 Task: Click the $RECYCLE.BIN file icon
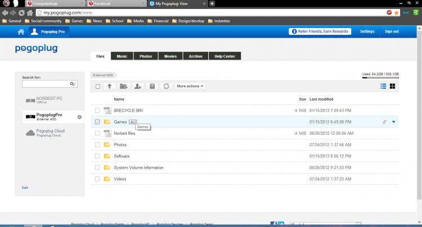[x=107, y=110]
